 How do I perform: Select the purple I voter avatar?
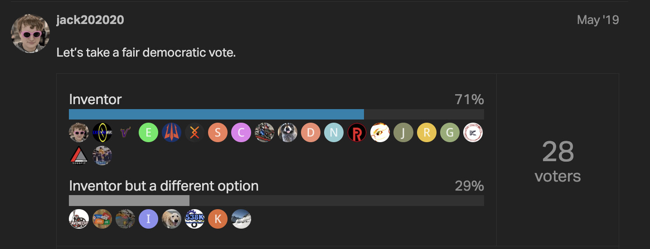click(148, 219)
